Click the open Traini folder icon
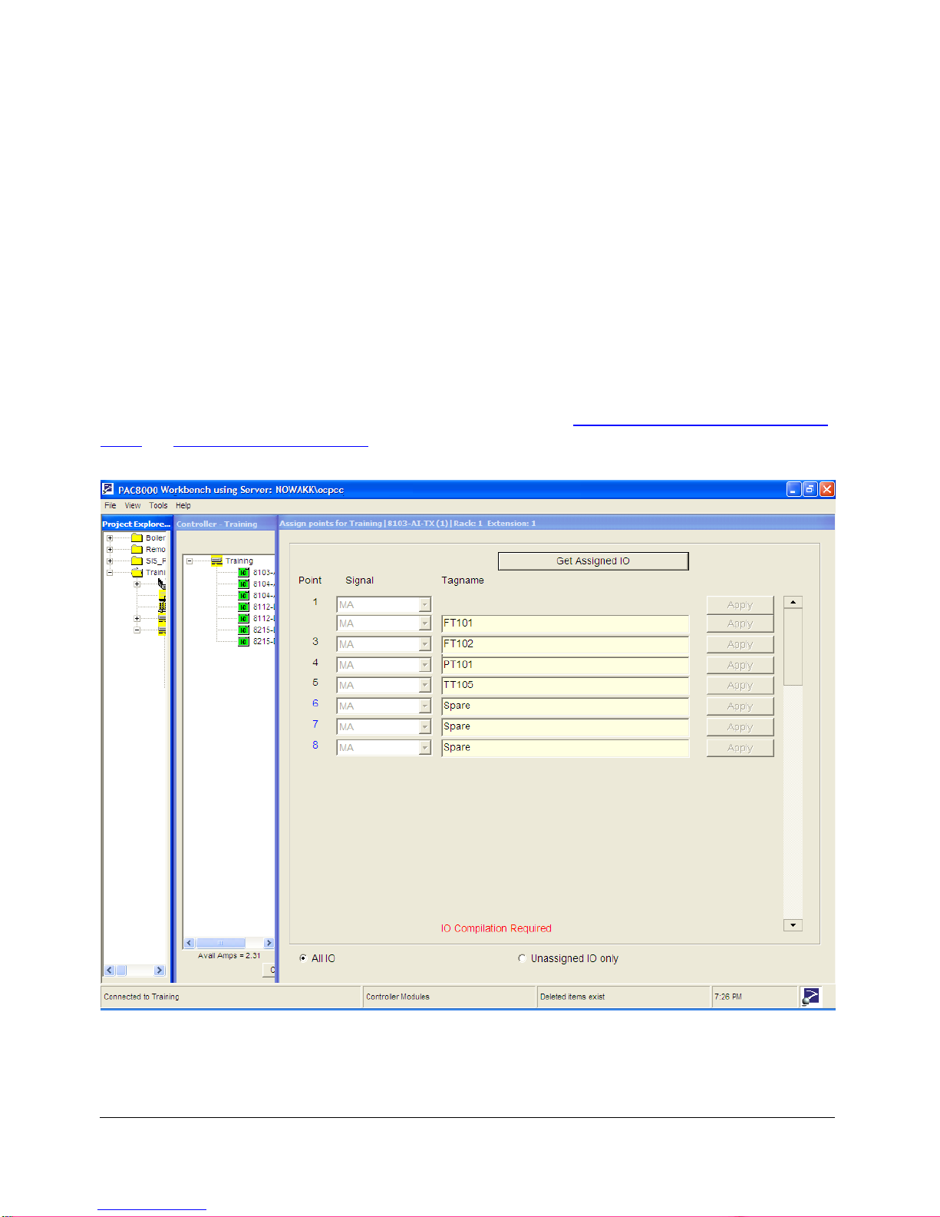The width and height of the screenshot is (940, 1217). coord(137,572)
